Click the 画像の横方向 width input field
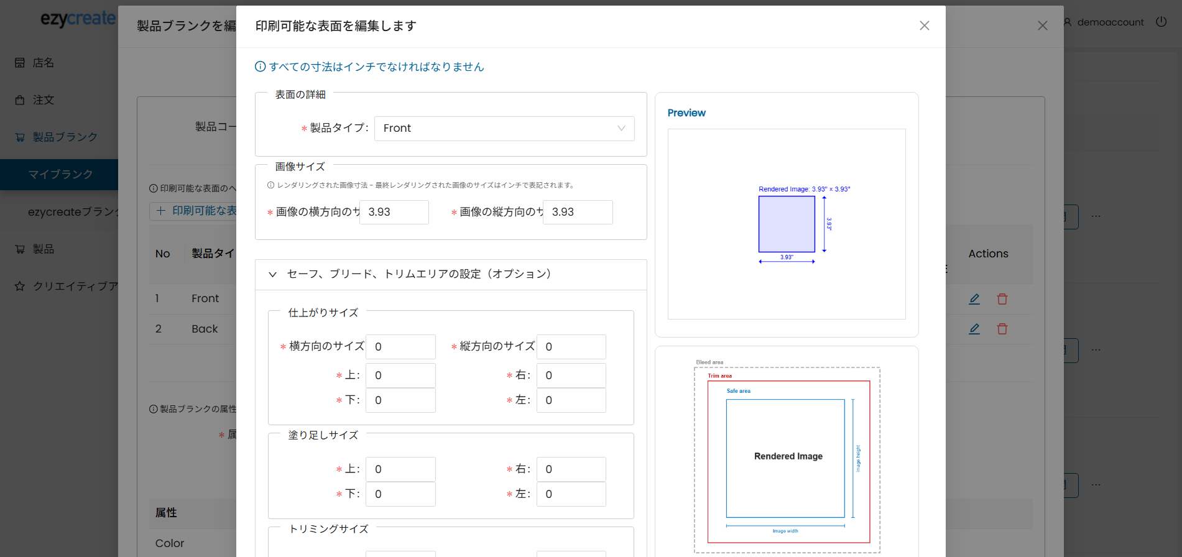The width and height of the screenshot is (1182, 557). 394,213
